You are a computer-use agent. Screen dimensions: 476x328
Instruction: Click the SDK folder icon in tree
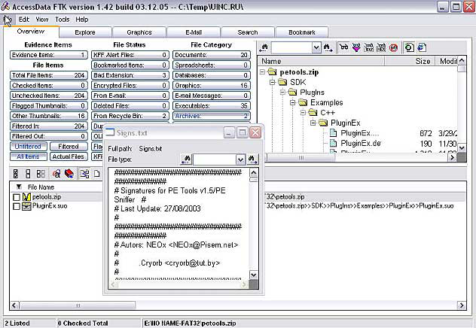pyautogui.click(x=283, y=82)
